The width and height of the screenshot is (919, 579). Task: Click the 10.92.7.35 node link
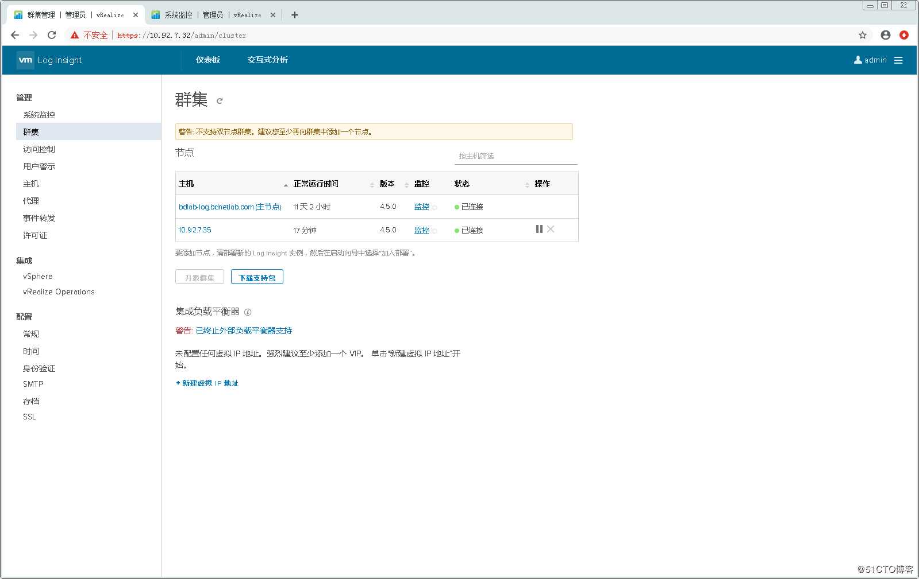pyautogui.click(x=195, y=230)
